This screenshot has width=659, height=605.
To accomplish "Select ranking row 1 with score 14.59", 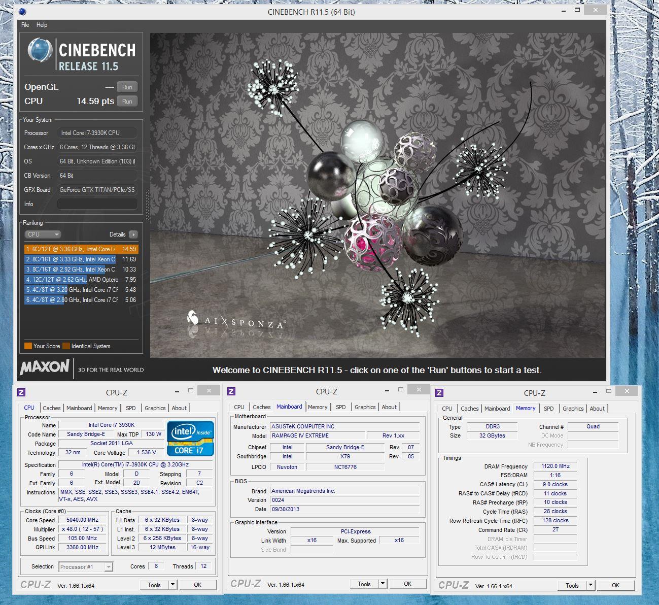I will click(81, 249).
